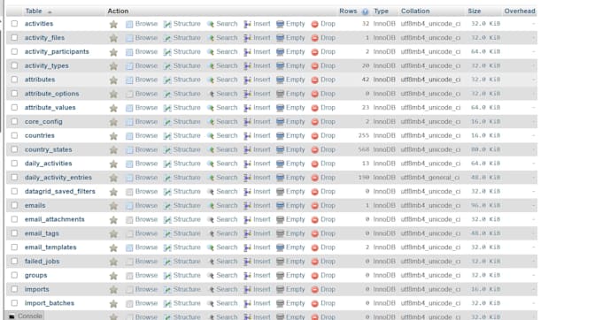The height and width of the screenshot is (320, 602).
Task: Click the Action column header
Action: 118,11
